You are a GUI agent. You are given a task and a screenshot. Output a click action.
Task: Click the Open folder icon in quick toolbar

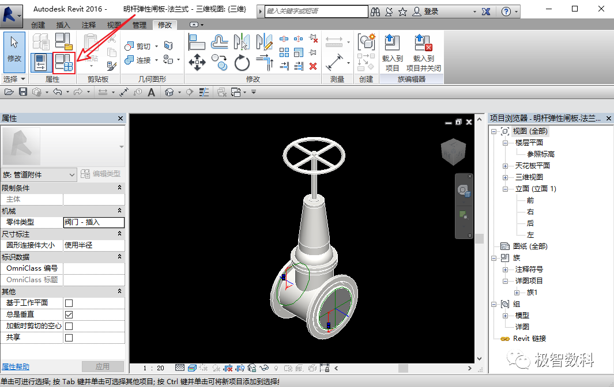[9, 92]
